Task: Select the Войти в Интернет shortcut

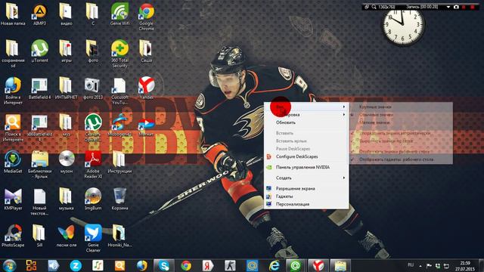Action: 13,91
